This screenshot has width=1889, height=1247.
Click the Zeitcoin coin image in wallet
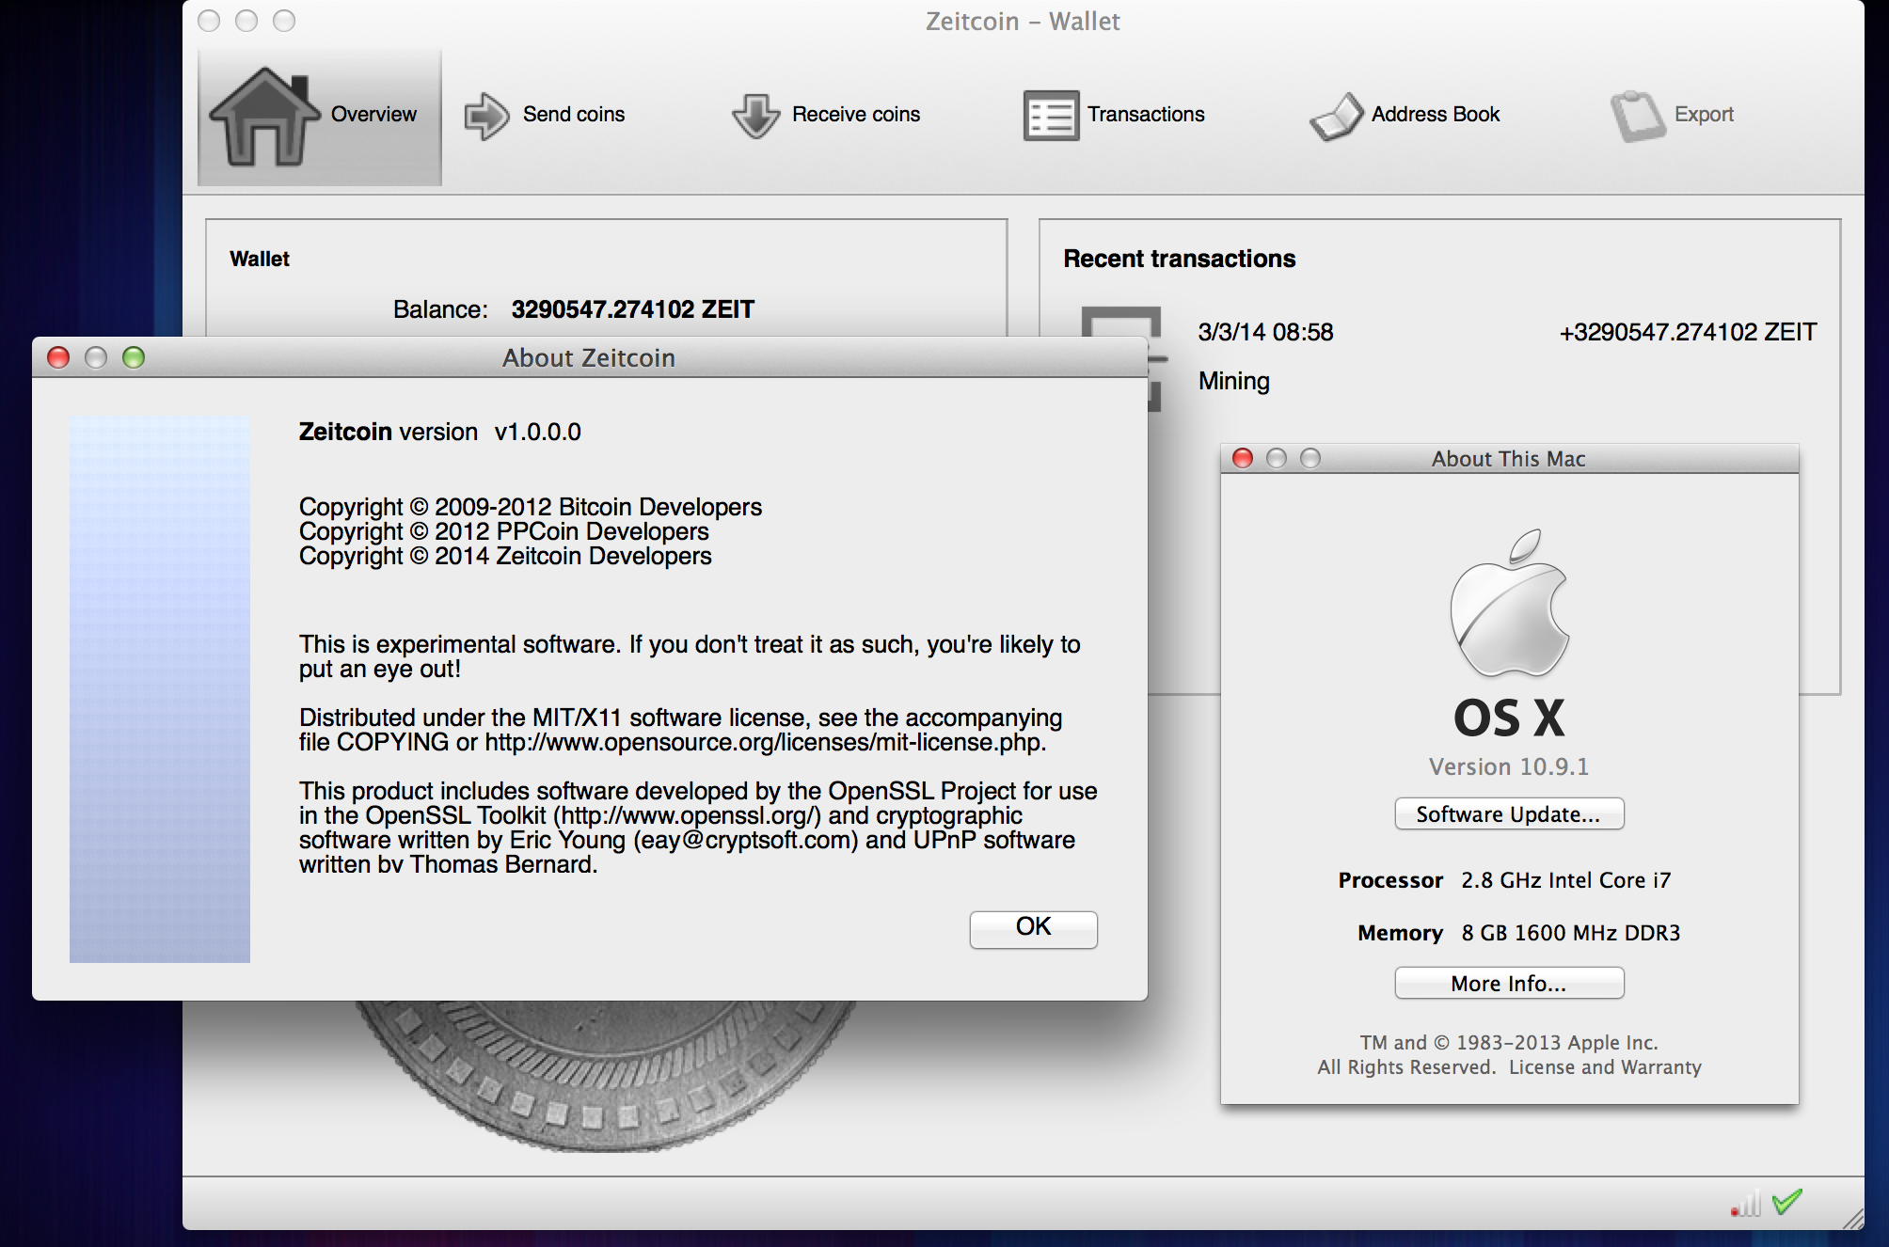(608, 1076)
